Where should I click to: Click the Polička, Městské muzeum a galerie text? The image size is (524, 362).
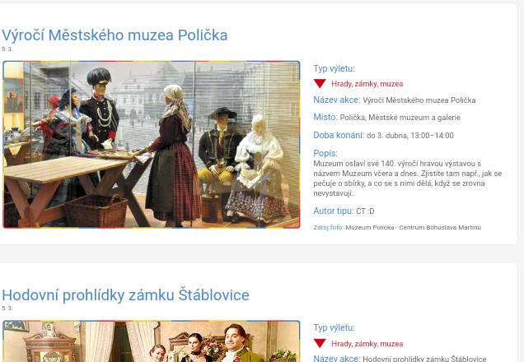[x=400, y=118]
